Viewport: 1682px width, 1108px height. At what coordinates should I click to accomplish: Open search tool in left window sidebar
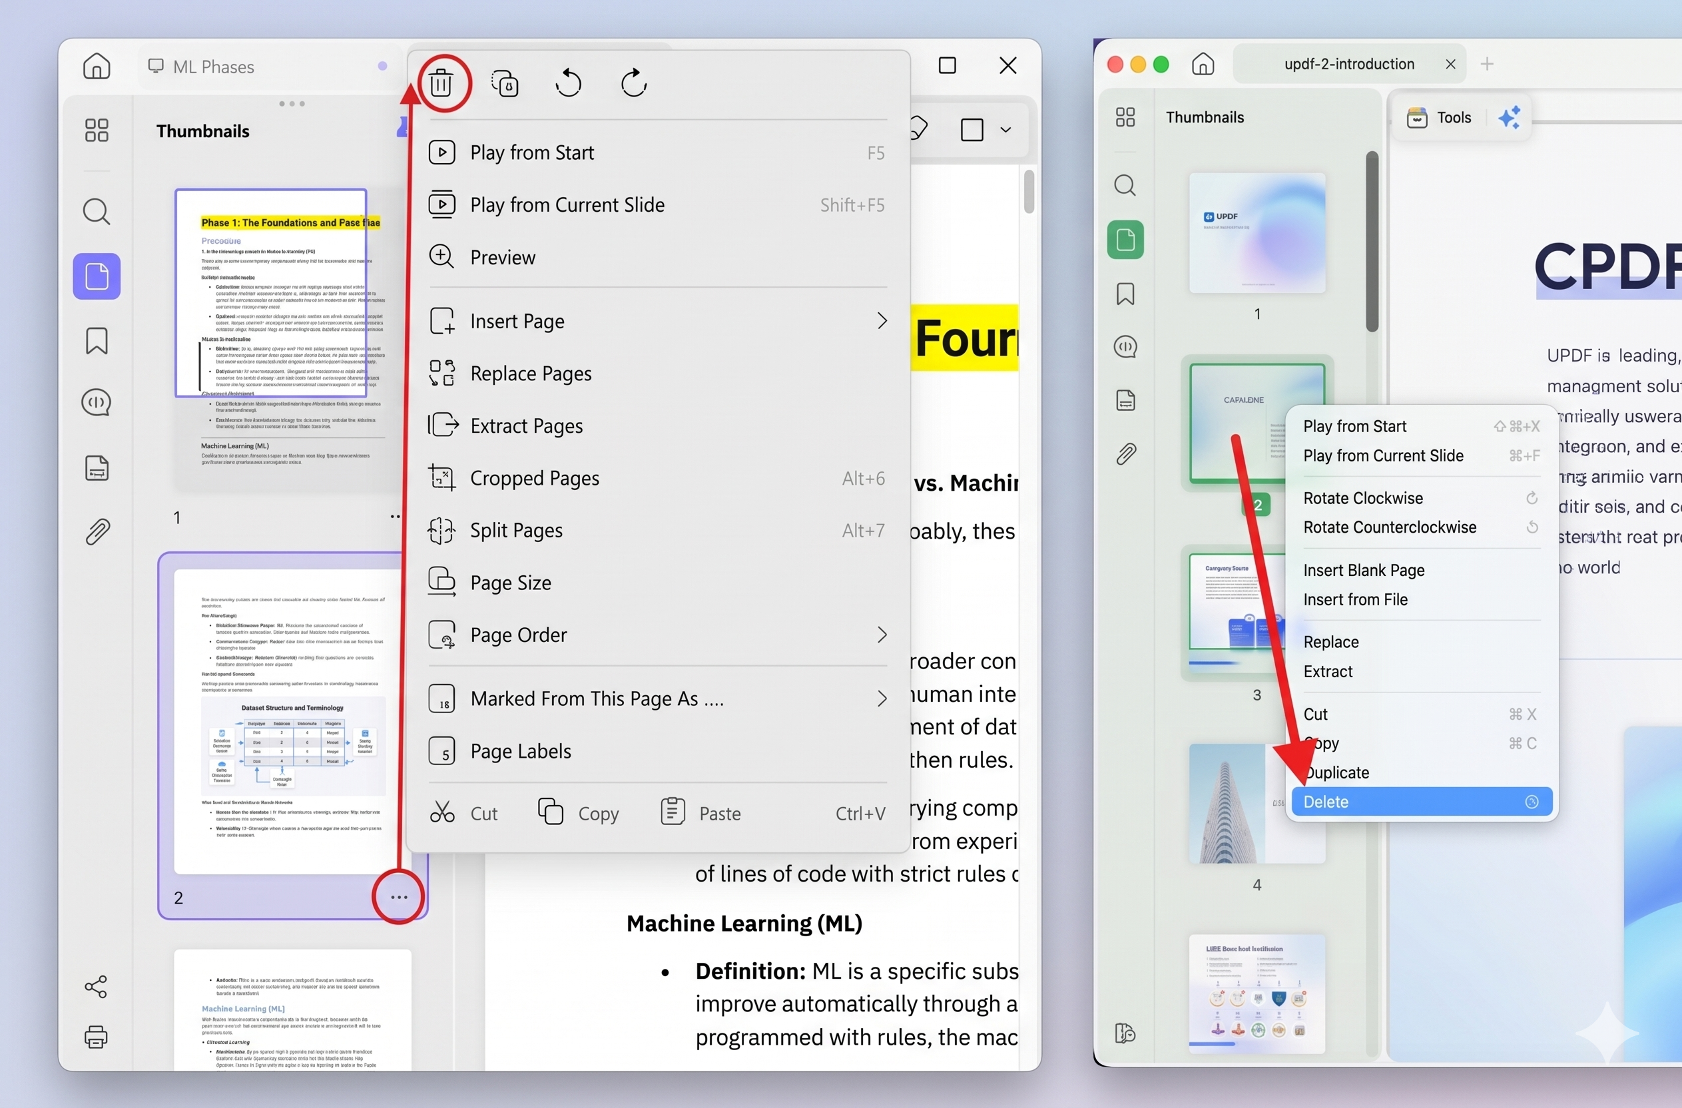[x=96, y=211]
